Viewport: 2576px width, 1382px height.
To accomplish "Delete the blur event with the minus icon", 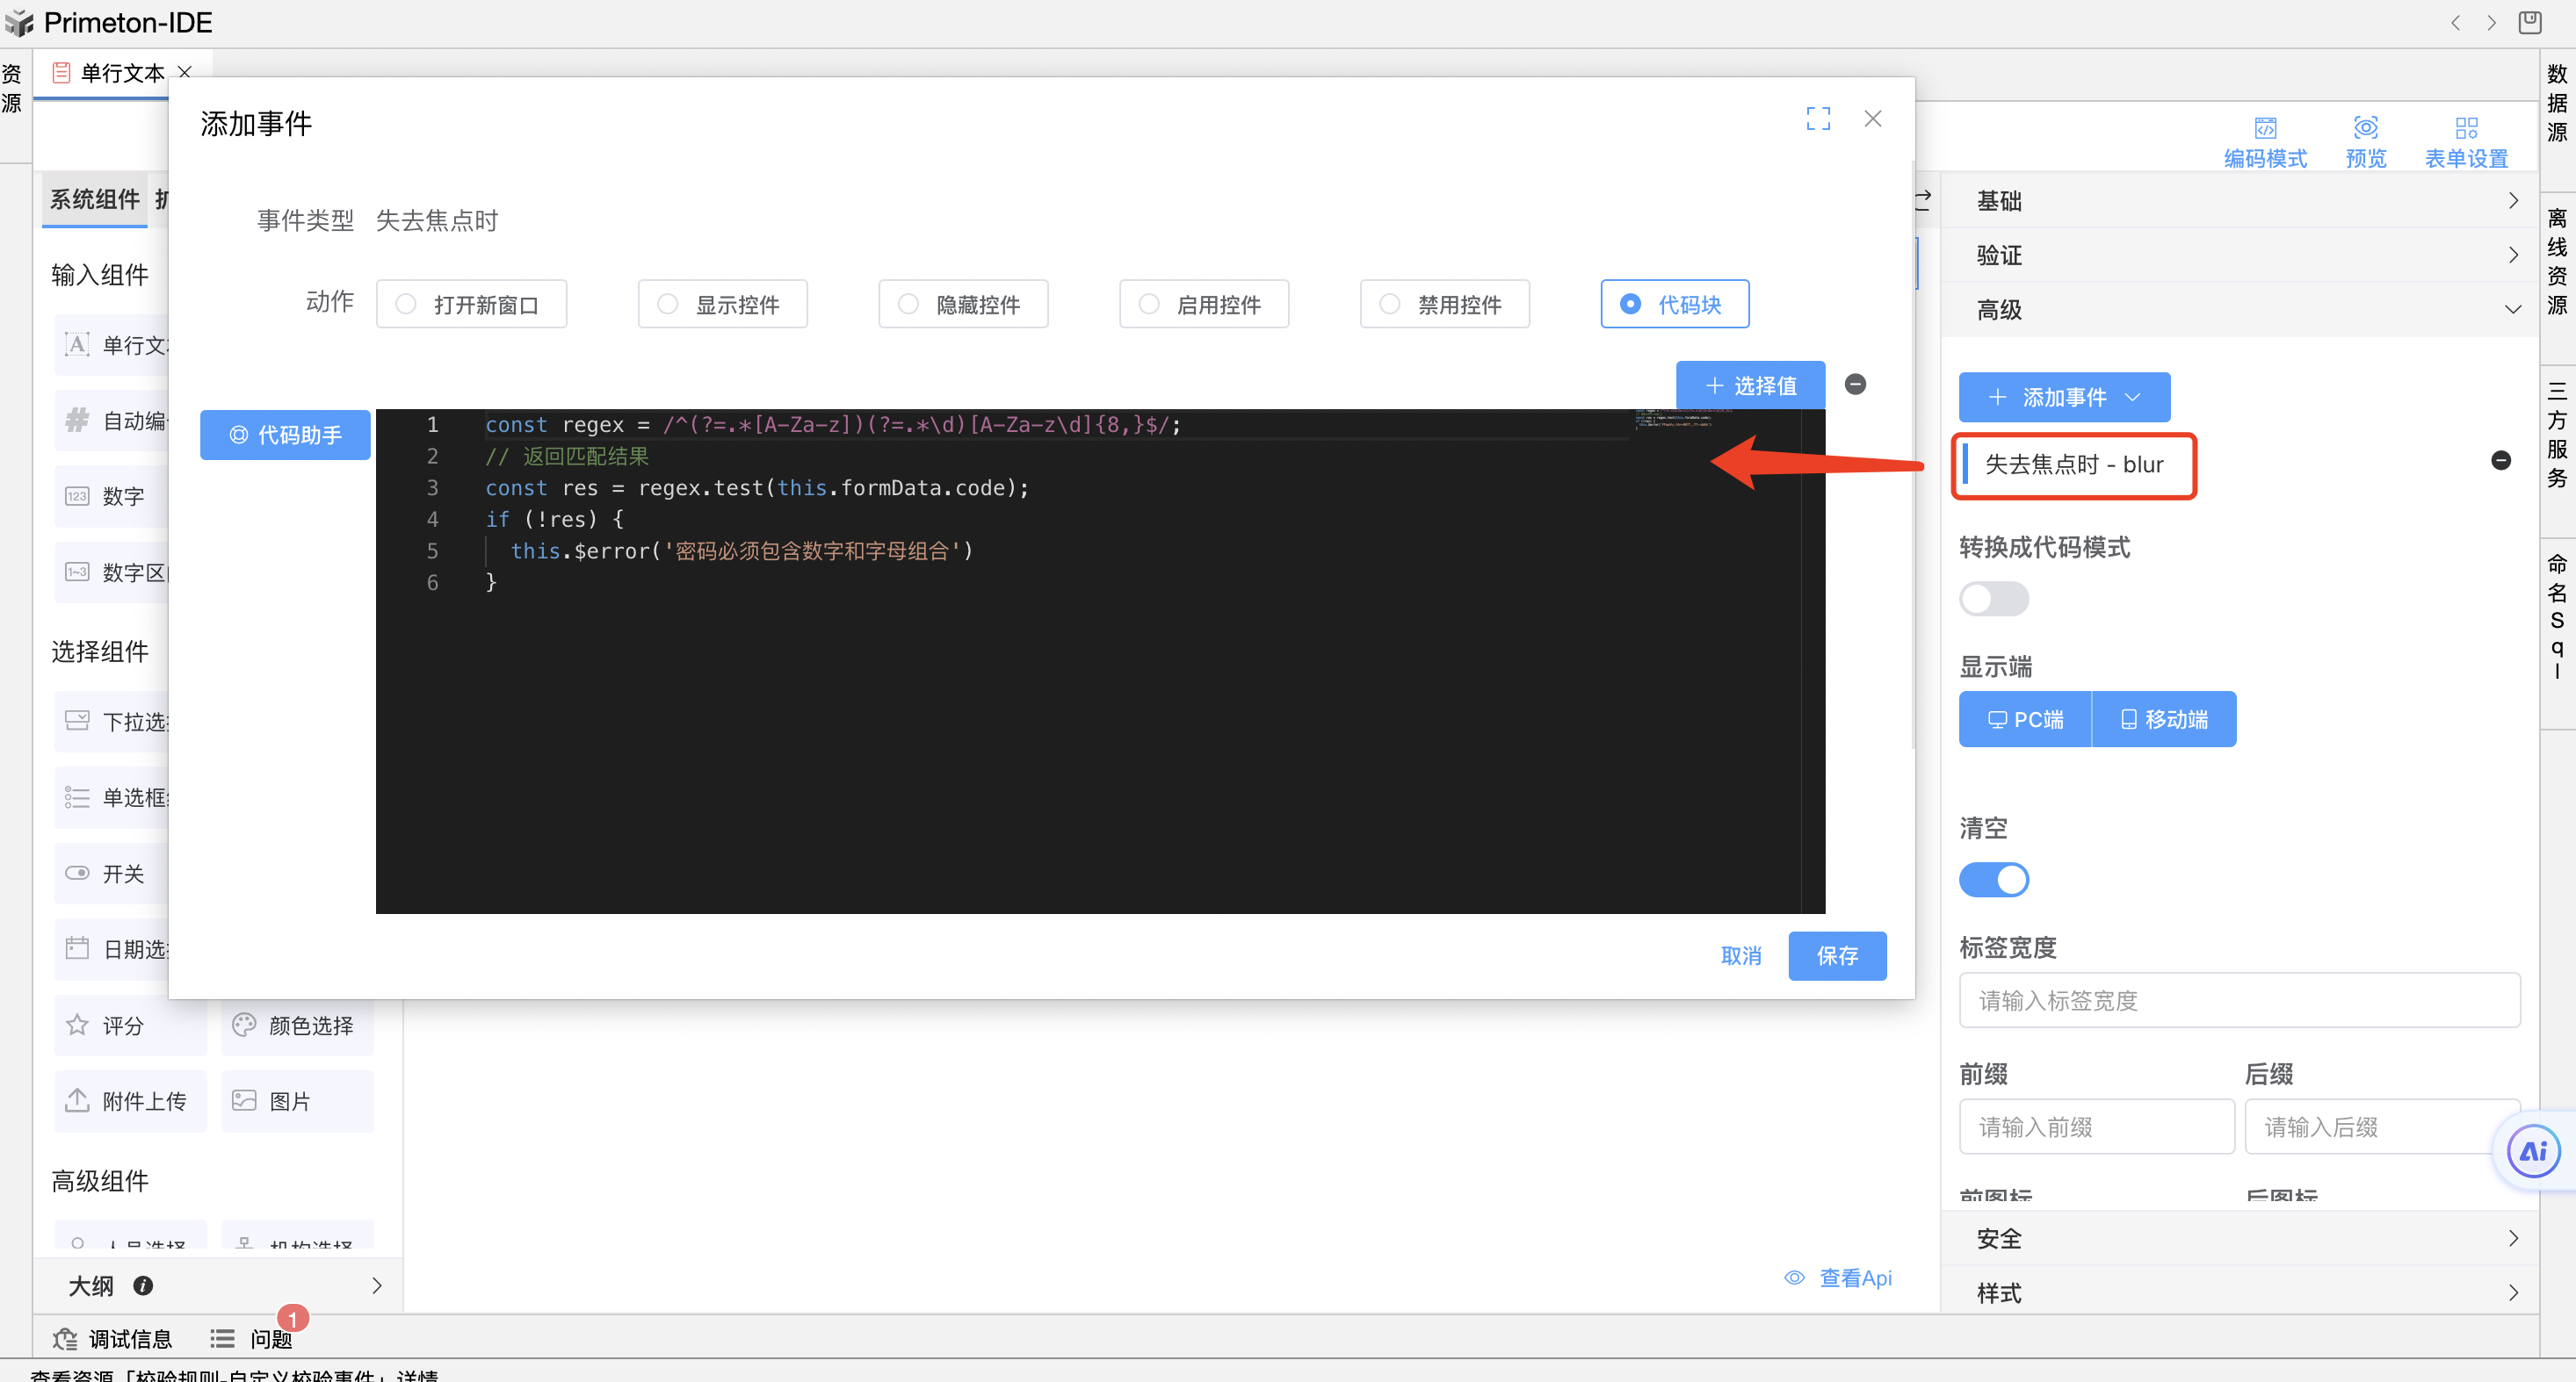I will pos(2500,461).
